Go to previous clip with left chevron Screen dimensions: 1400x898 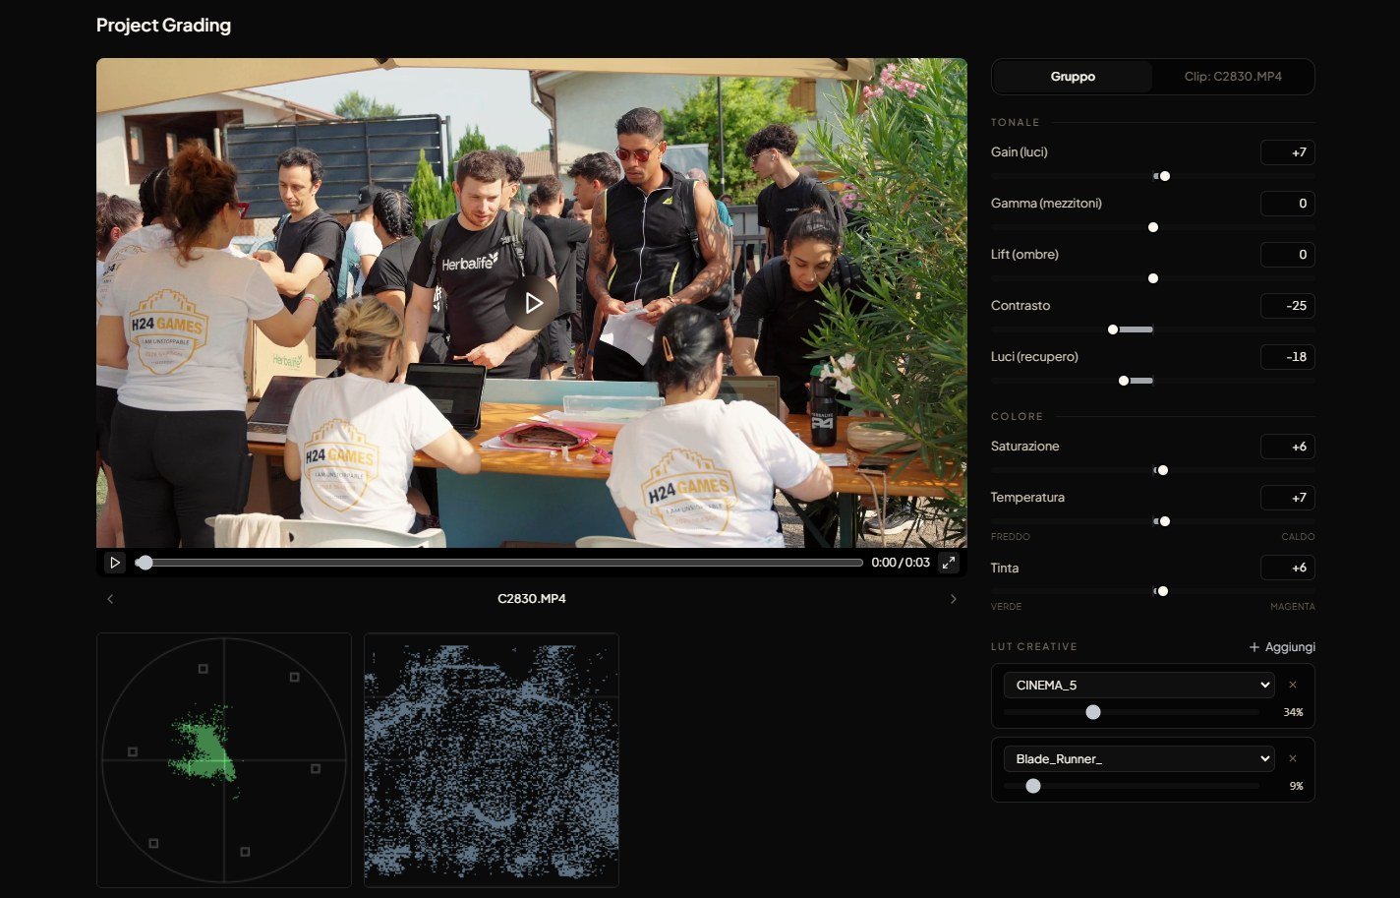[110, 599]
